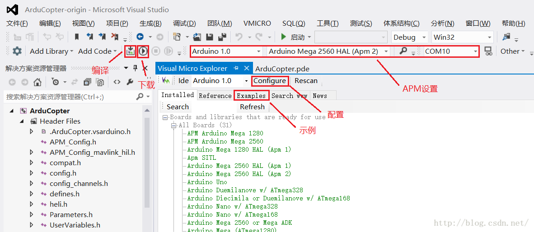Collapse the All Boards (31) node
This screenshot has height=232, width=534.
coord(173,125)
